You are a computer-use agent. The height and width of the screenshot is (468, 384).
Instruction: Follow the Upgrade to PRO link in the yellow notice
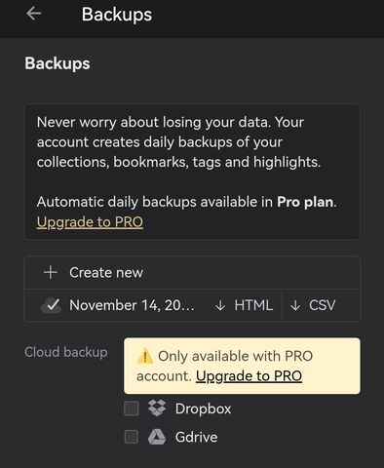click(249, 376)
